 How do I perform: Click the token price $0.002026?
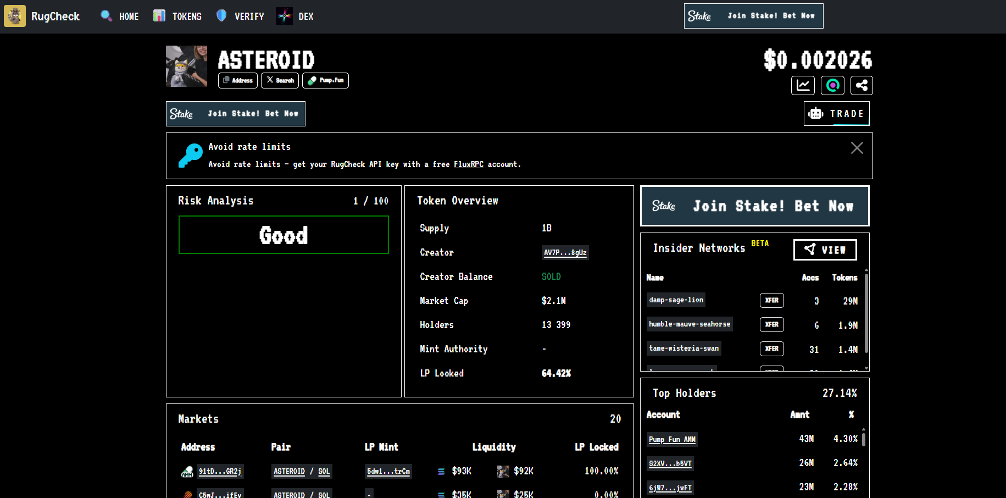click(x=818, y=60)
